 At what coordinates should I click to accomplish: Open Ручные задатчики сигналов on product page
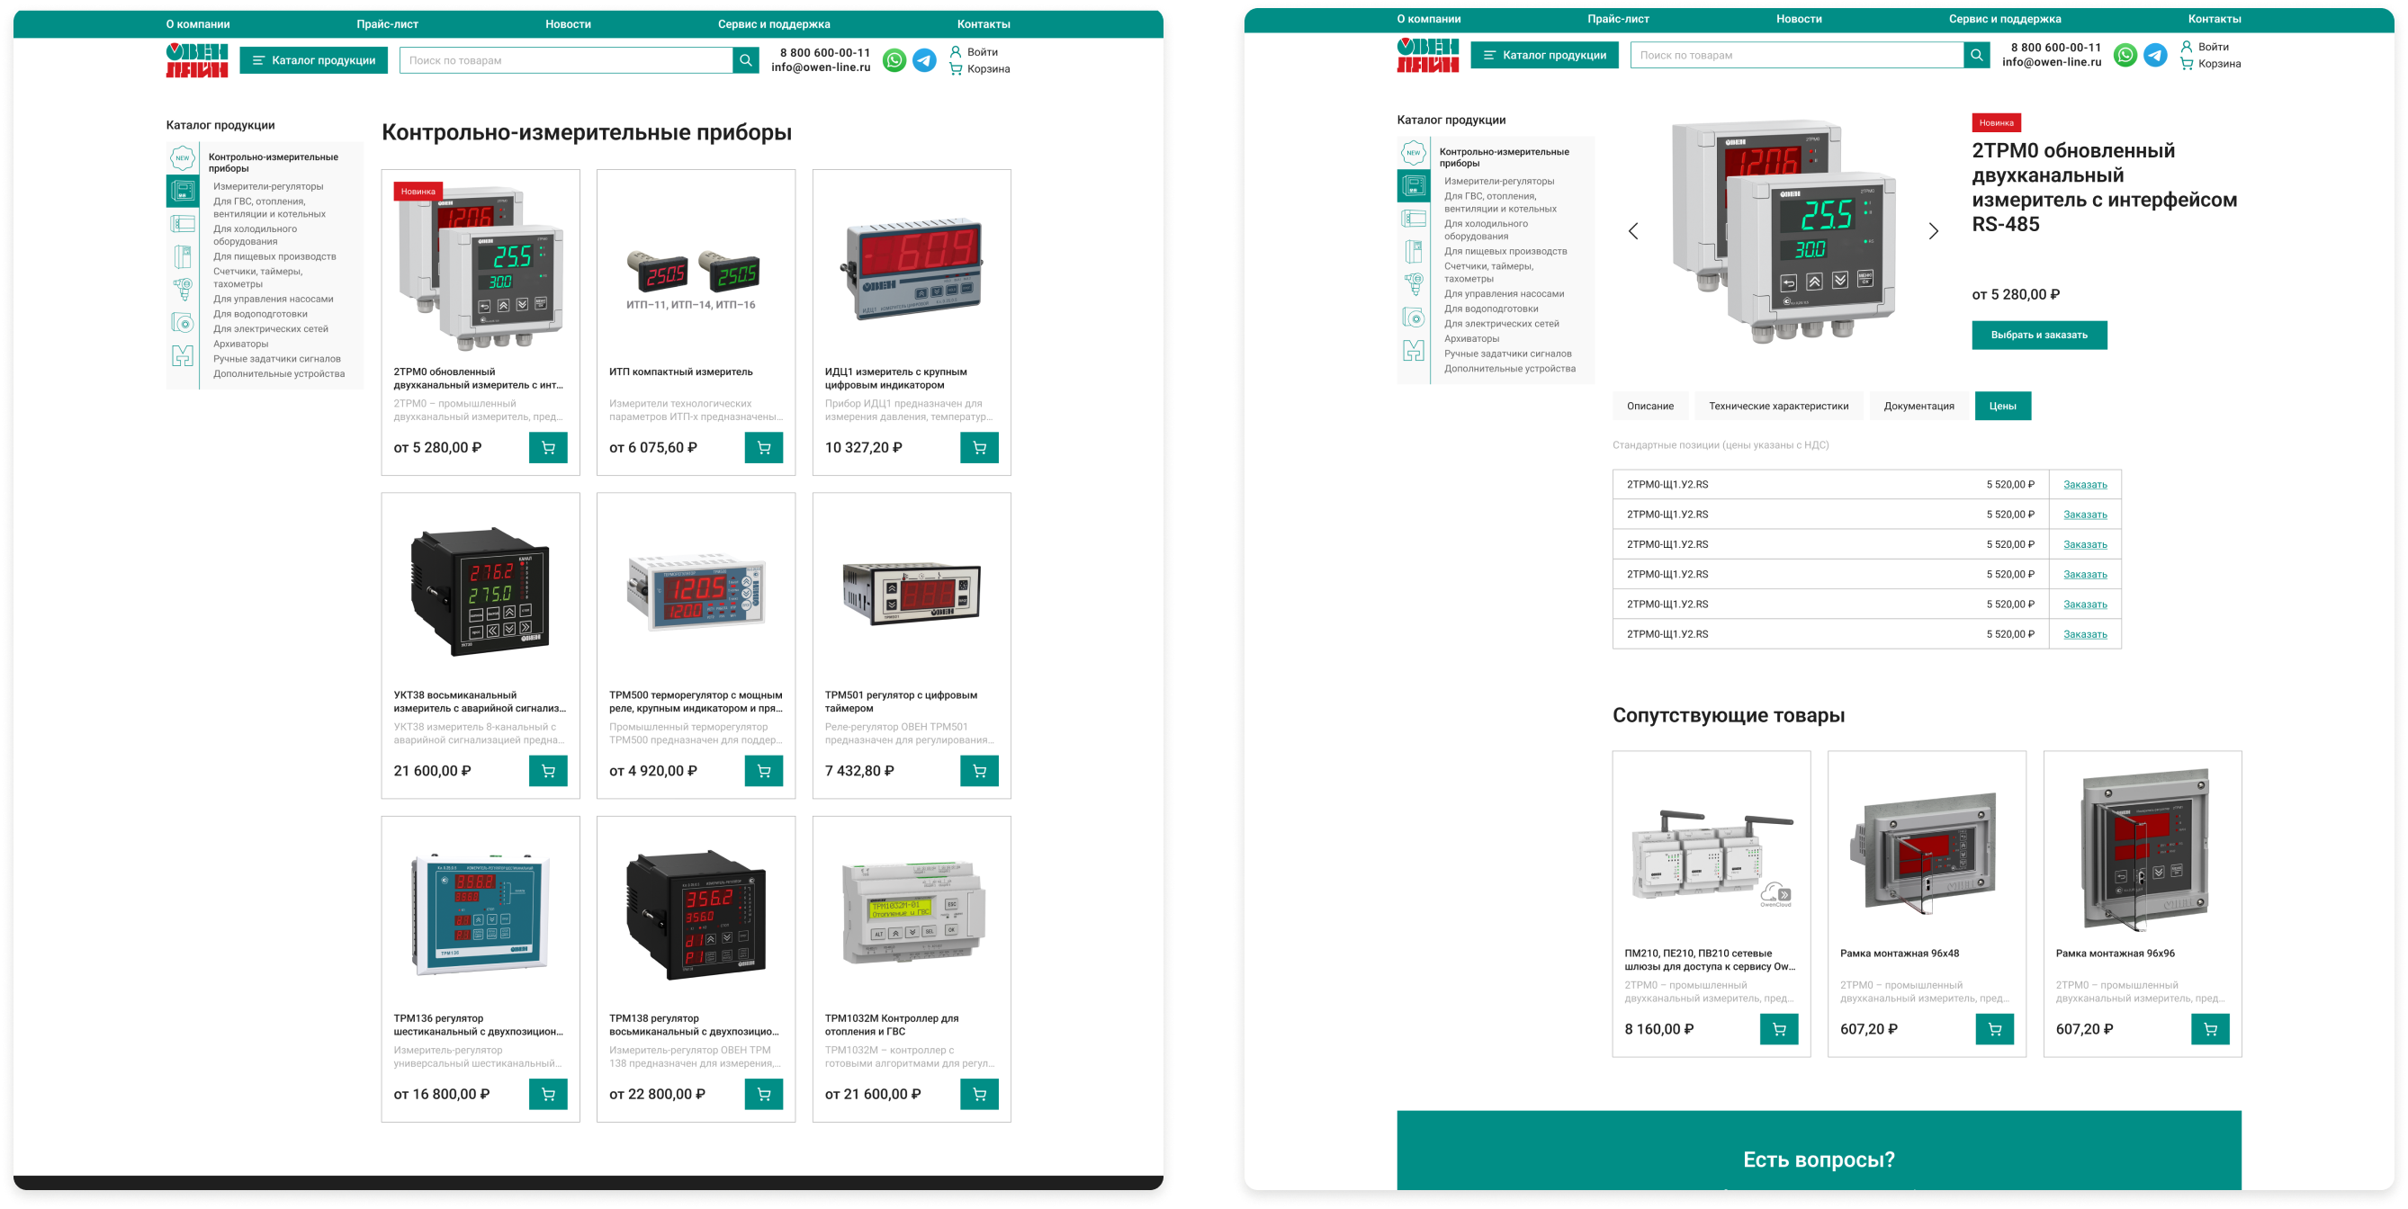(x=1508, y=354)
